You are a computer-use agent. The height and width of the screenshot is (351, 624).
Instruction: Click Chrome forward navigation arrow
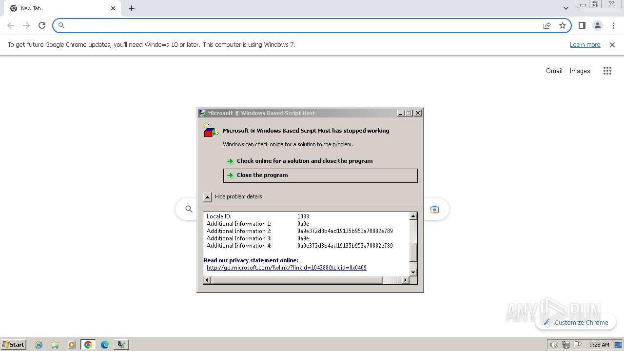pyautogui.click(x=26, y=25)
